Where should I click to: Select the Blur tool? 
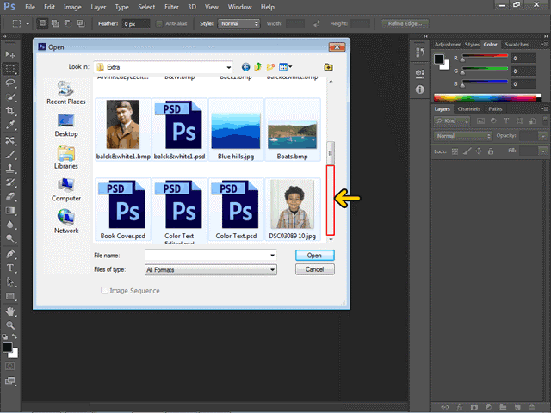pyautogui.click(x=9, y=225)
